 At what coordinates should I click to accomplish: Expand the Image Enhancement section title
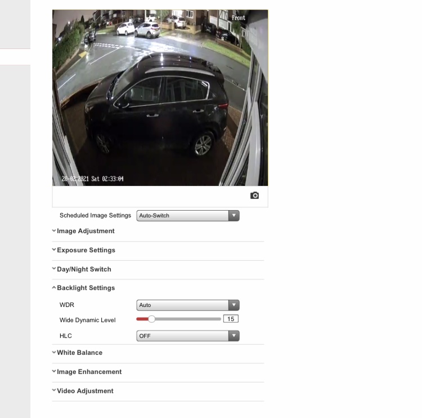(x=89, y=372)
